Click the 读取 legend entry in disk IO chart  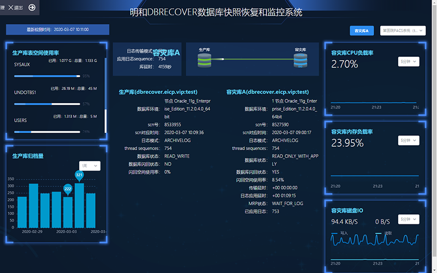pos(383,233)
